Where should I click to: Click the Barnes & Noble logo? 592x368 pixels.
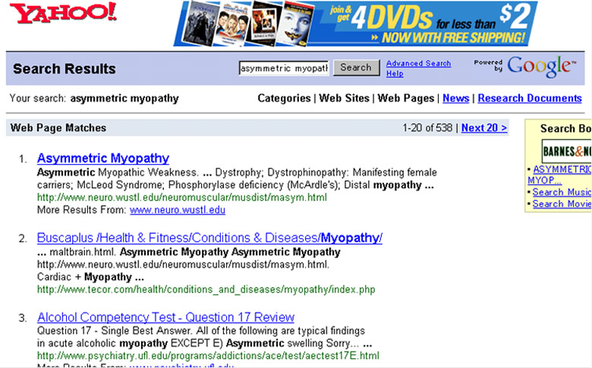tap(567, 151)
